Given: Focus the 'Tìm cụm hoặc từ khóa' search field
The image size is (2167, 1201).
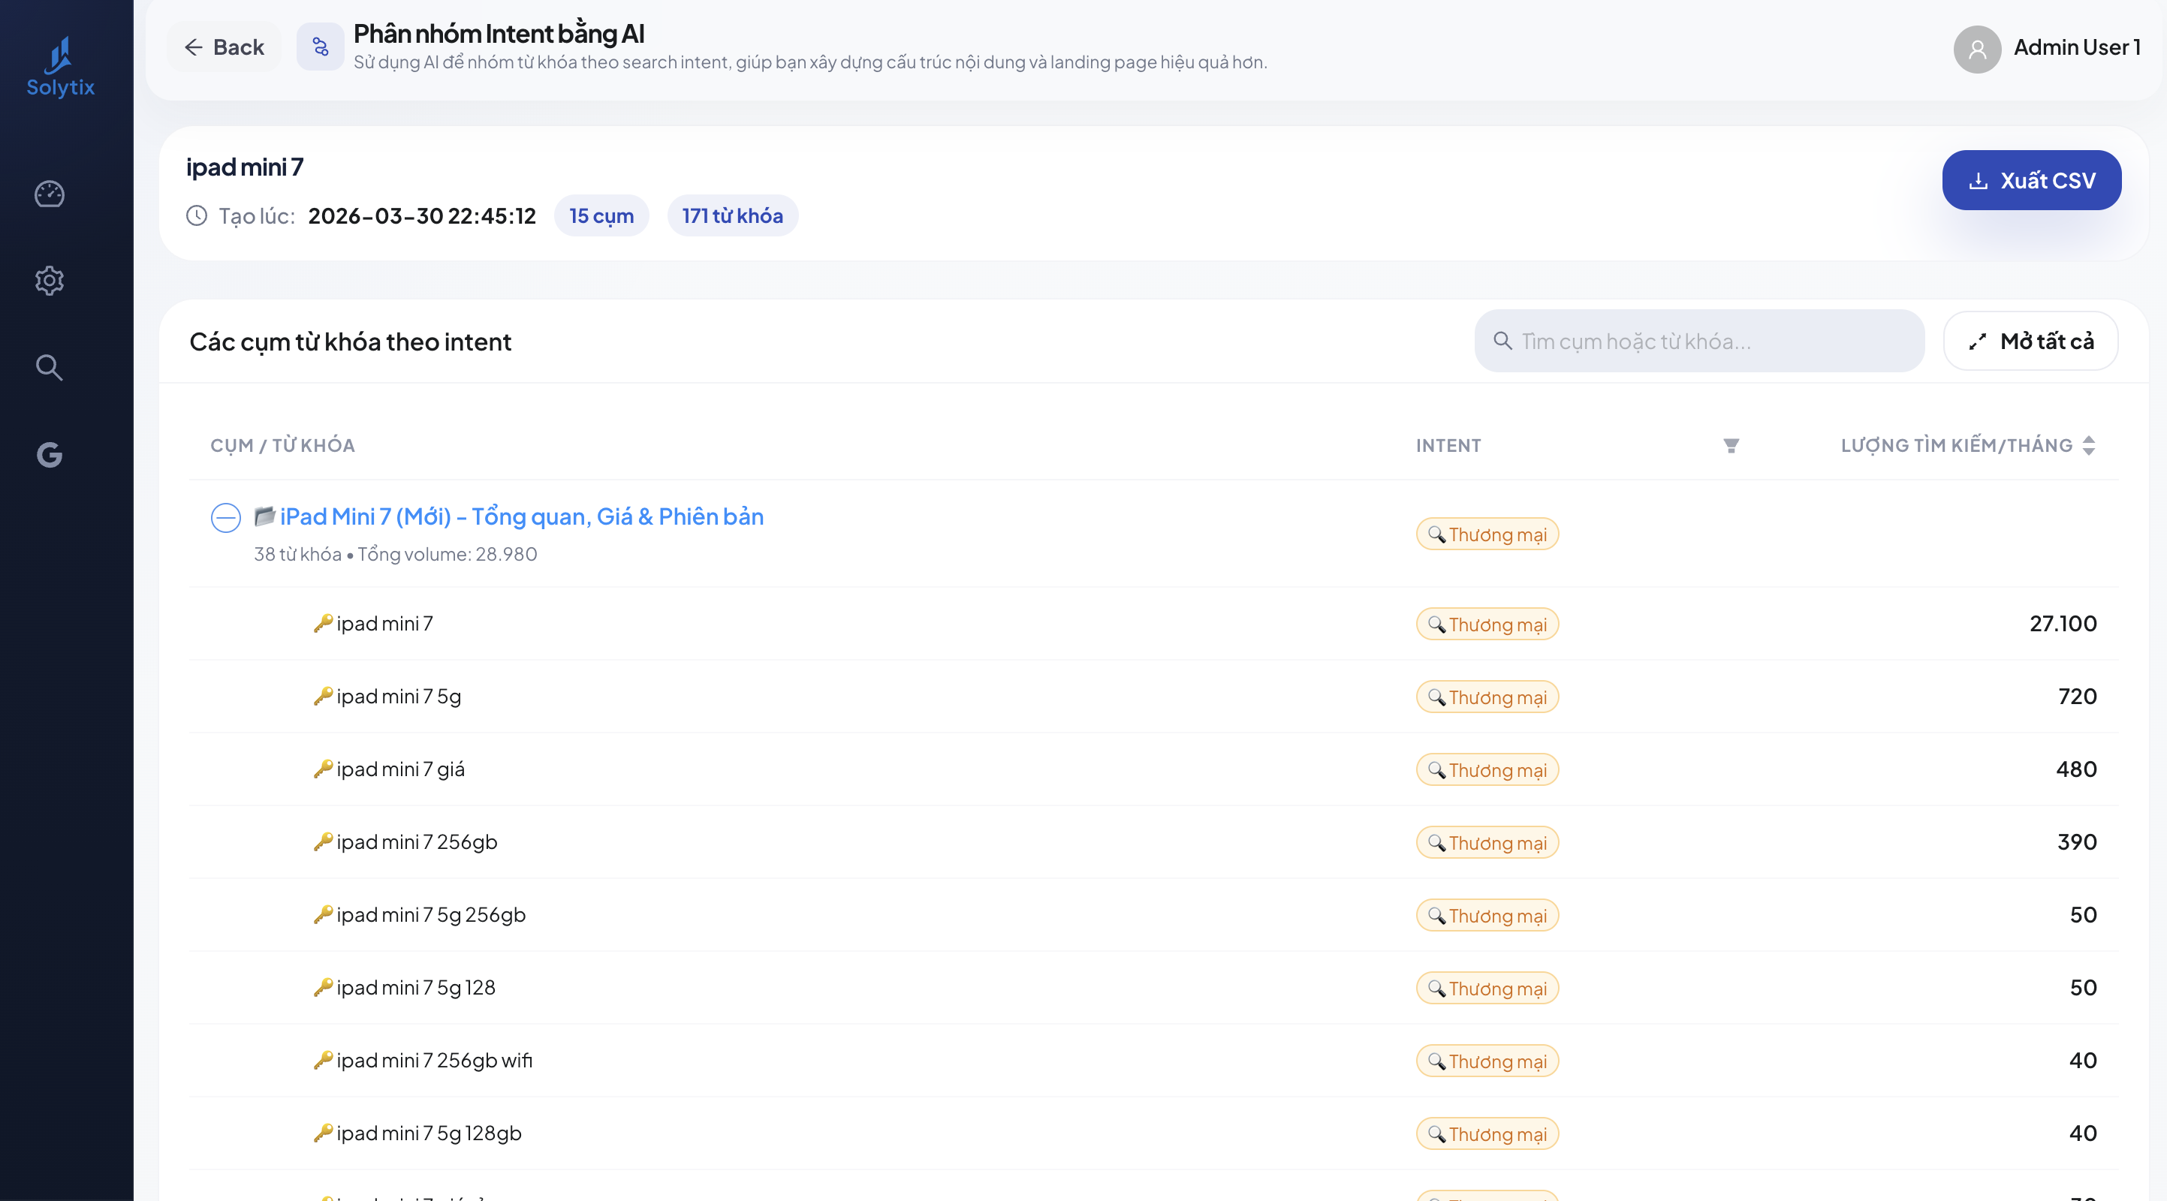Looking at the screenshot, I should click(x=1699, y=341).
